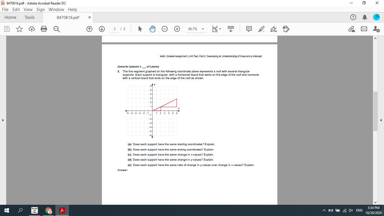Open the find text magnifier tool

(57, 29)
